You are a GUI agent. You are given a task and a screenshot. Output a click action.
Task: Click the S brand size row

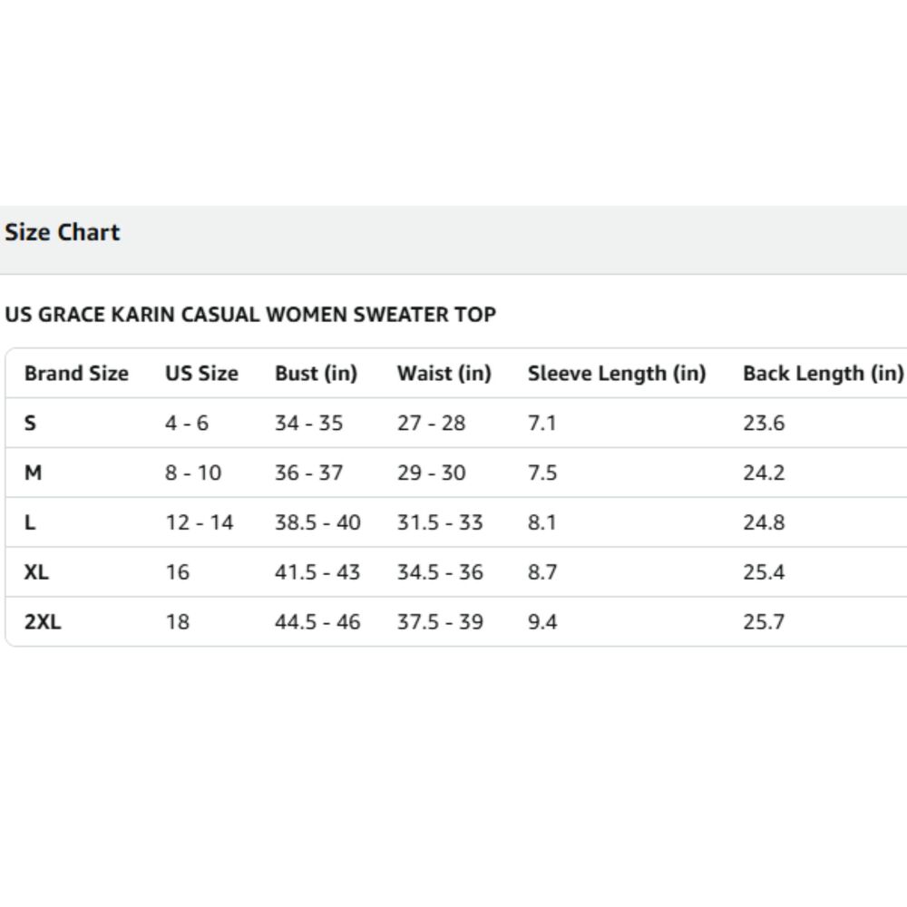pos(456,423)
